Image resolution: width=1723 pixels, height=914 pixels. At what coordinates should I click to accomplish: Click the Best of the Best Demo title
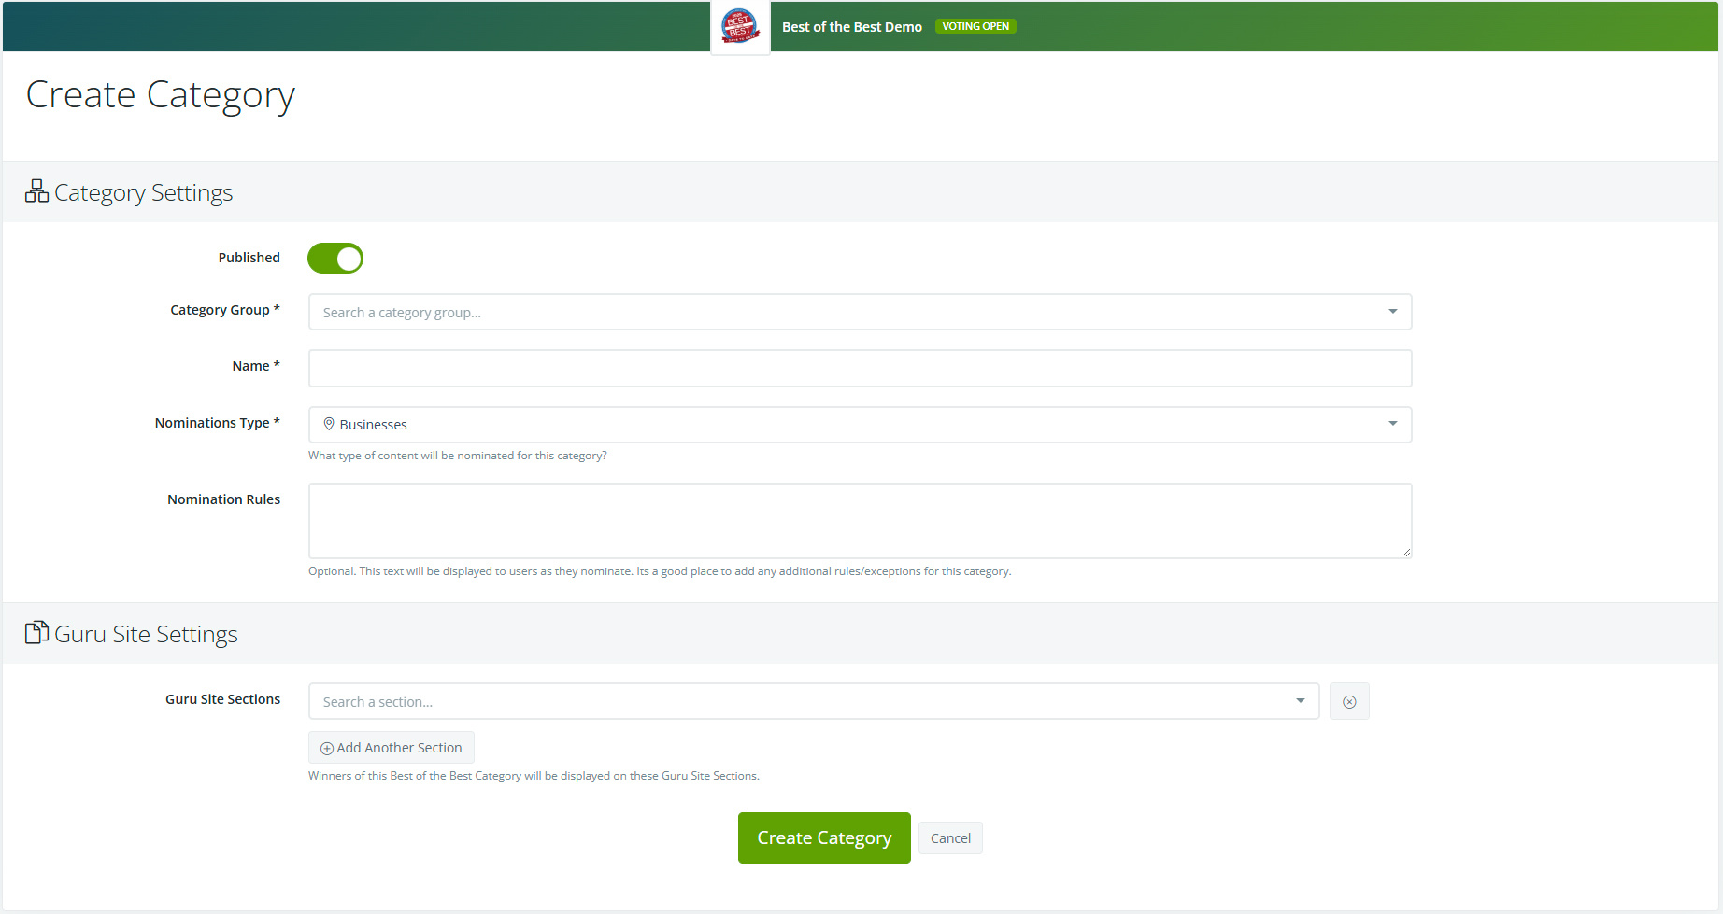pyautogui.click(x=851, y=27)
